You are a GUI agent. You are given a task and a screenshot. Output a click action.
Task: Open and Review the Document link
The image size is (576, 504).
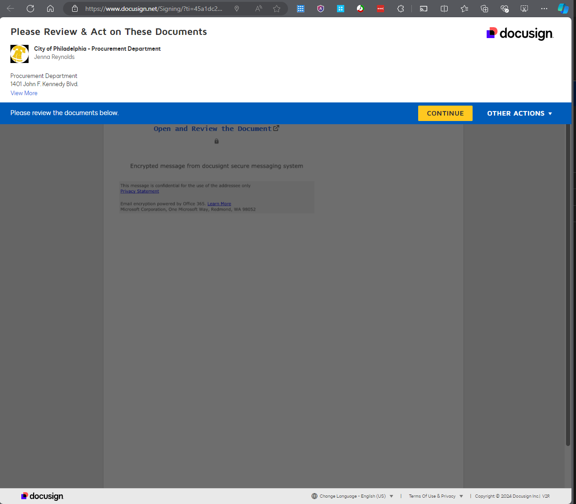[213, 128]
